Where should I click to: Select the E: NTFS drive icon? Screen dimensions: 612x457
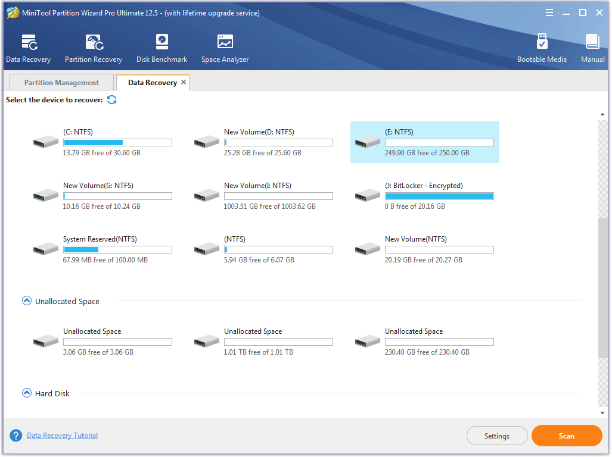(367, 142)
